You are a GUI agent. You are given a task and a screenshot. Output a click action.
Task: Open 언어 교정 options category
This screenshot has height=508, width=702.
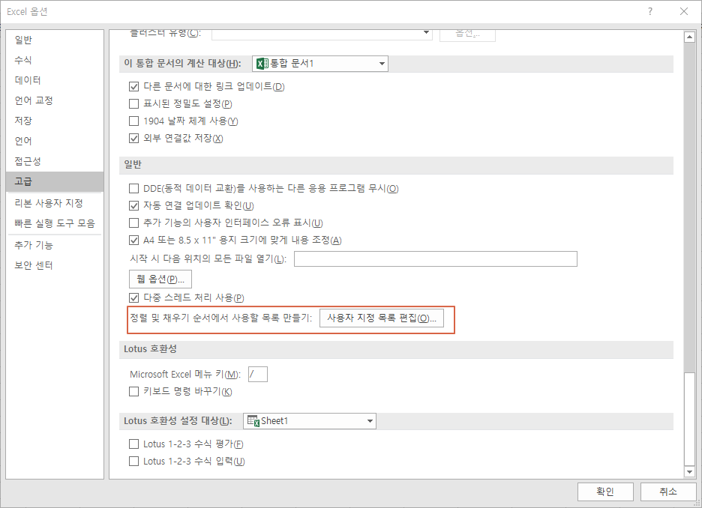tap(55, 100)
